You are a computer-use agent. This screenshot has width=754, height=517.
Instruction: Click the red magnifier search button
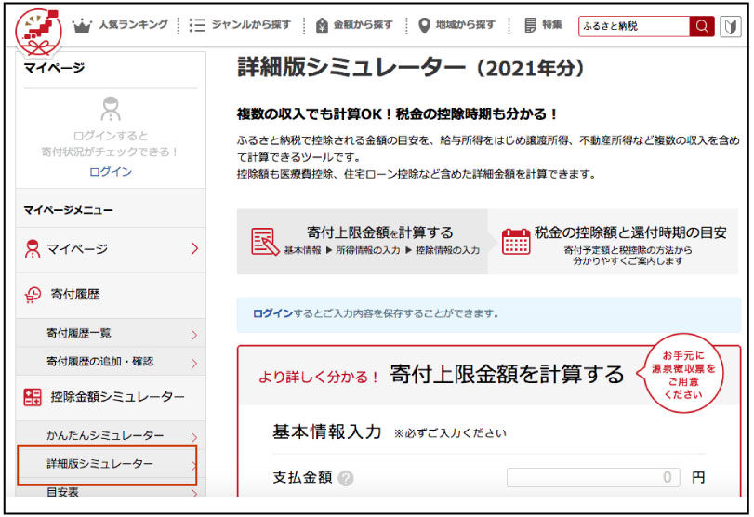pyautogui.click(x=702, y=26)
